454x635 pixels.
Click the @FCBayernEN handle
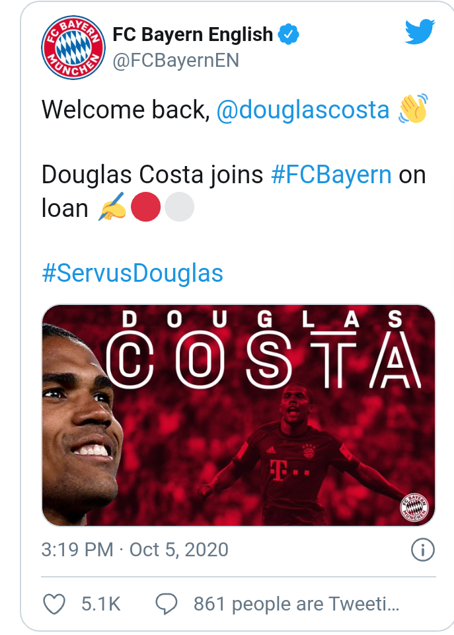(x=176, y=60)
